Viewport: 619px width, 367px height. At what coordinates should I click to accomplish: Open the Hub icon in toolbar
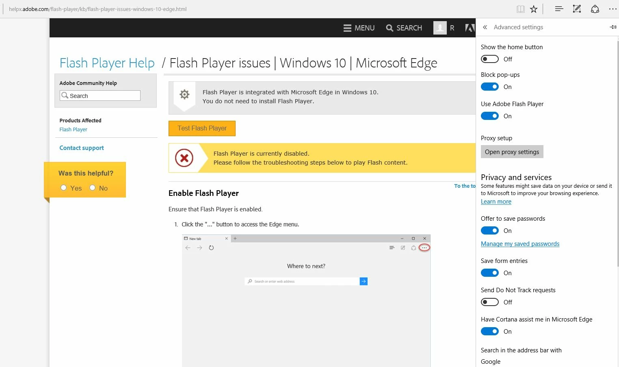coord(559,9)
